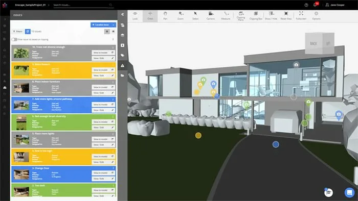Image resolution: width=358 pixels, height=201 pixels.
Task: Collapse the side panel with double-chevron
Action: click(123, 14)
